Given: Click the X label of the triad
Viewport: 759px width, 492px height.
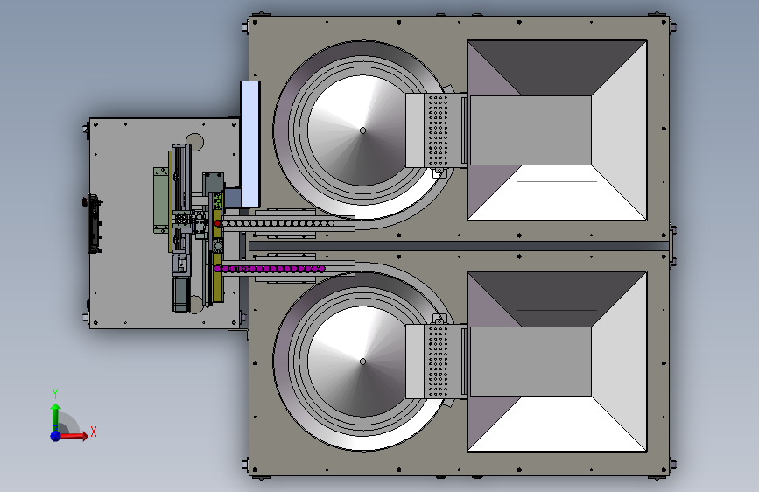Looking at the screenshot, I should [94, 432].
